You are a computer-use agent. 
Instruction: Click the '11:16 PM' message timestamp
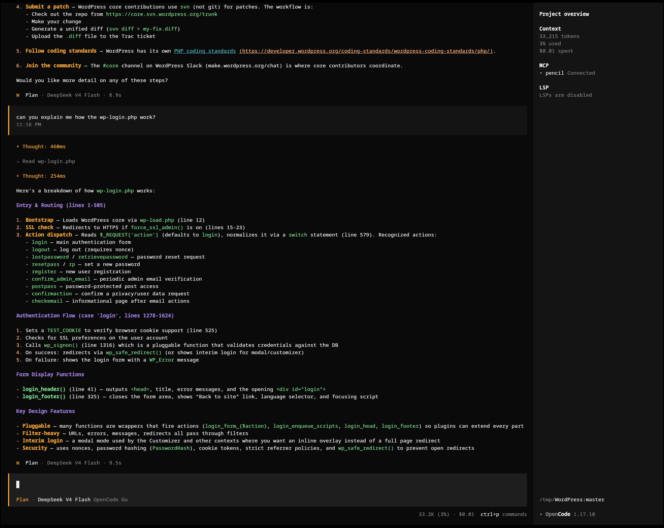[29, 125]
